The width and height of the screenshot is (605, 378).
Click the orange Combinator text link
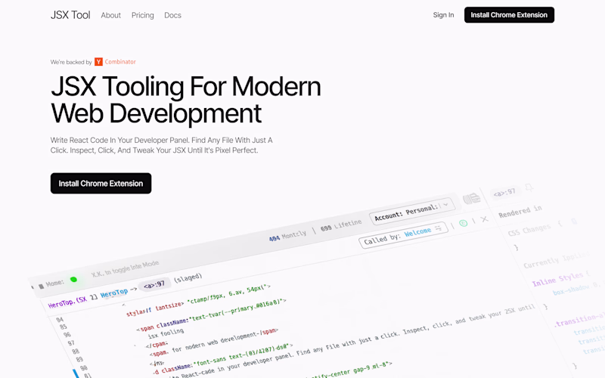120,62
